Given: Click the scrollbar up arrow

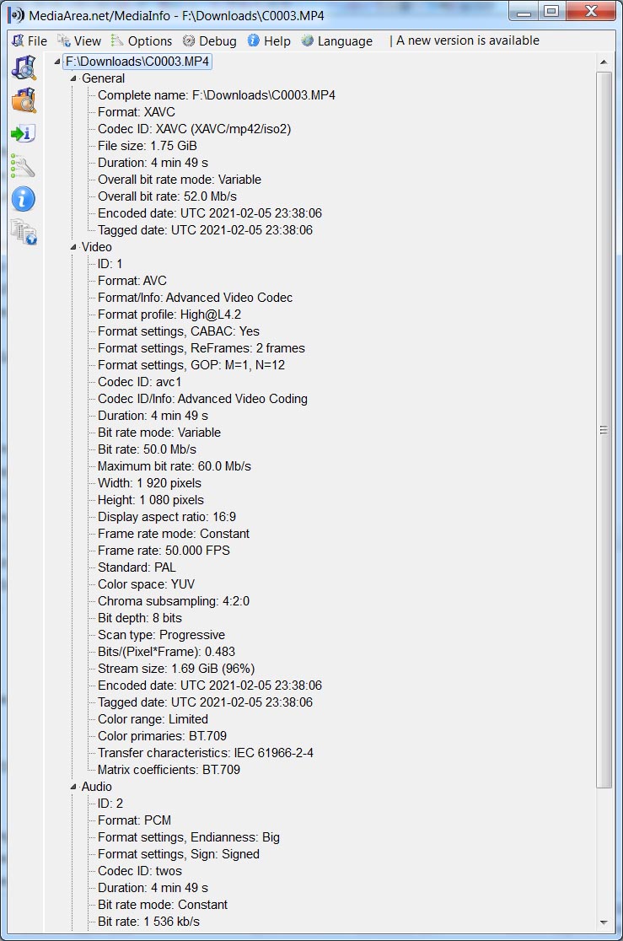Looking at the screenshot, I should pyautogui.click(x=604, y=62).
